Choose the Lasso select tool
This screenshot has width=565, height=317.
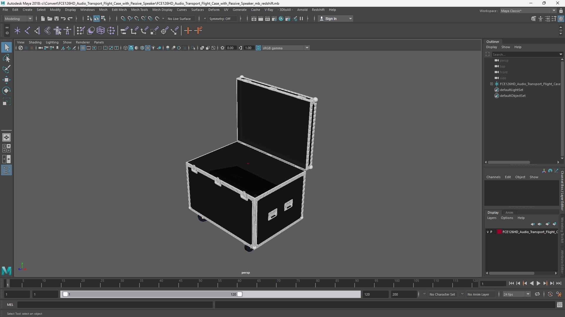[6, 58]
